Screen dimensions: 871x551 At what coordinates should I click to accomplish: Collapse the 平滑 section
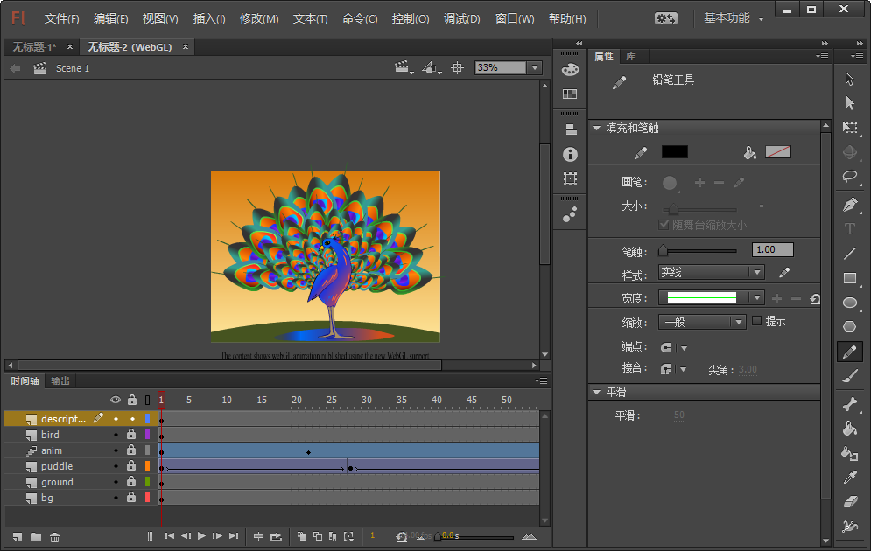coord(597,393)
